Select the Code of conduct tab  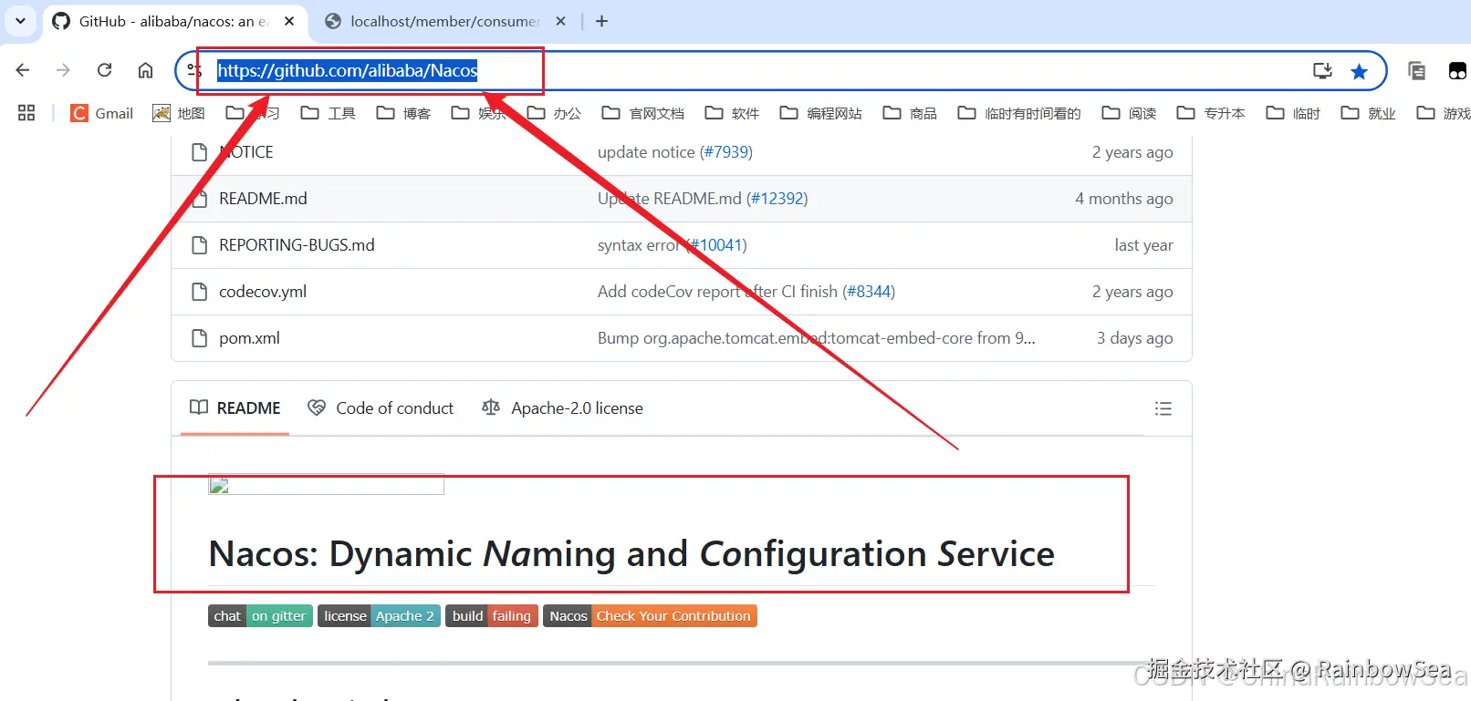coord(381,408)
